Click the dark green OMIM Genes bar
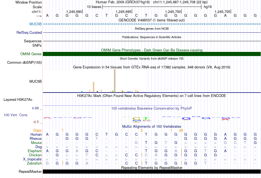 [152, 54]
